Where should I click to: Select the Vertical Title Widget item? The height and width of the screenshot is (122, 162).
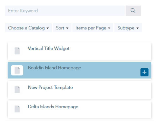pos(79,51)
